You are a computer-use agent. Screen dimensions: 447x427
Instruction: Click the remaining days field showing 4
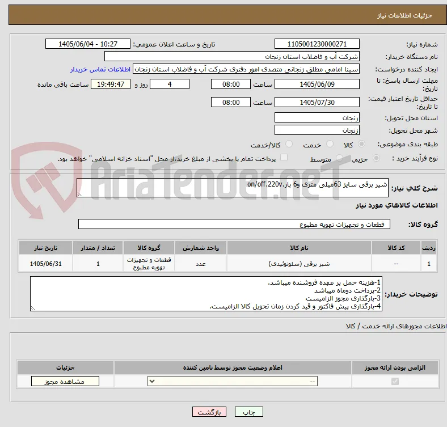[170, 84]
